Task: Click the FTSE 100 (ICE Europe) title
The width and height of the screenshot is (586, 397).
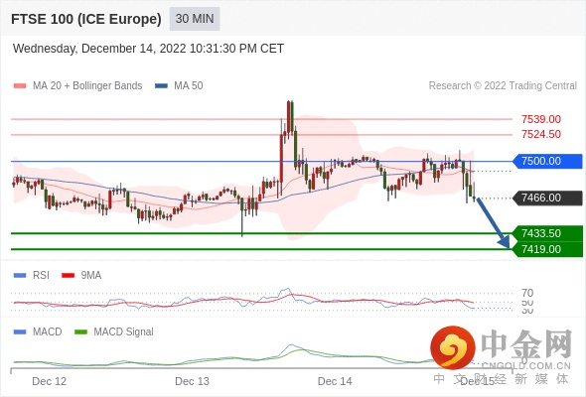Action: pyautogui.click(x=86, y=19)
